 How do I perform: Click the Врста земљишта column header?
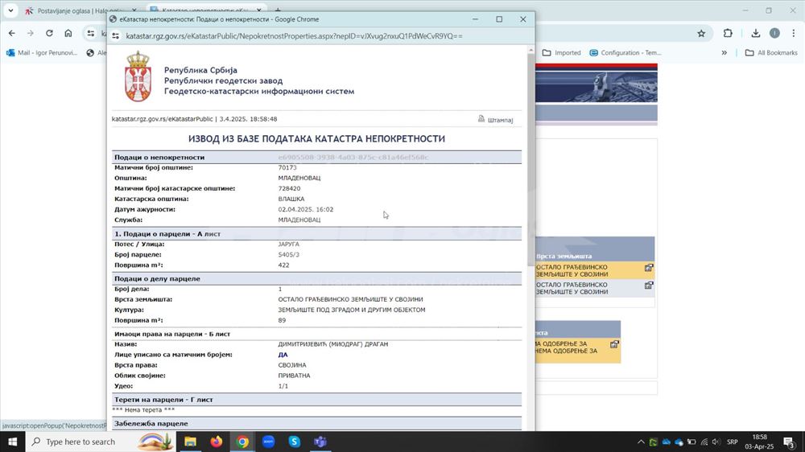point(563,256)
